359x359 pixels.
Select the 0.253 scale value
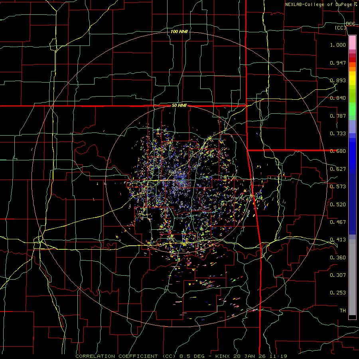coord(338,293)
